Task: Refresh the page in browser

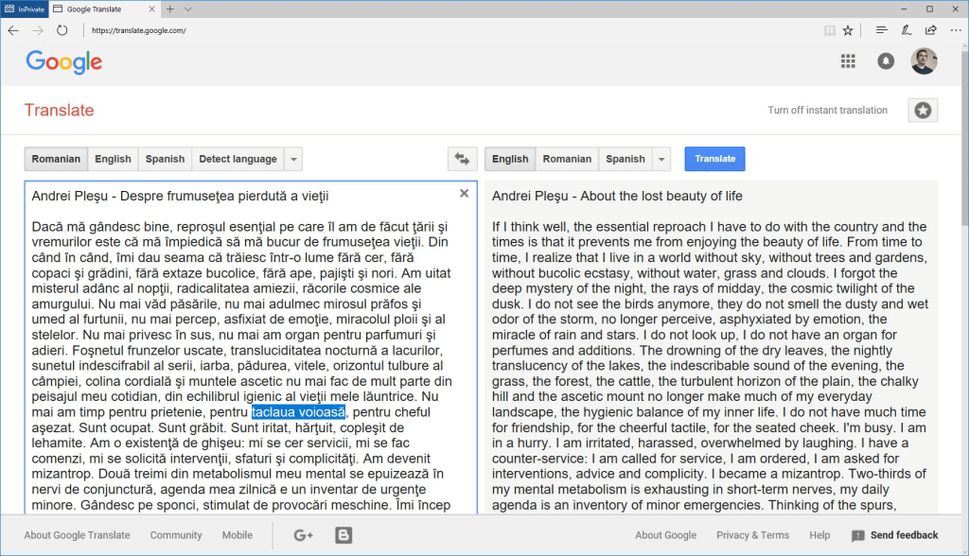Action: [x=62, y=30]
